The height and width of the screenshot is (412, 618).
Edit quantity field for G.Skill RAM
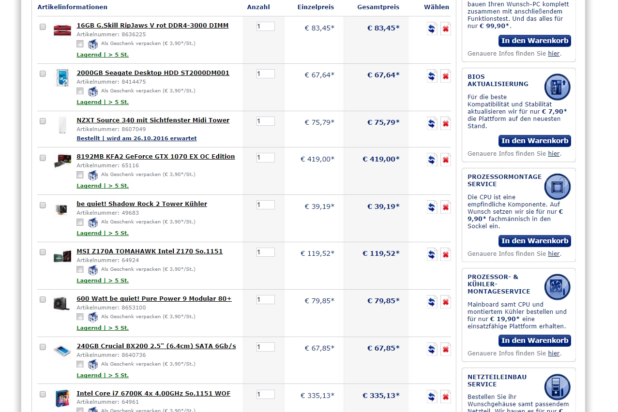[x=266, y=27]
